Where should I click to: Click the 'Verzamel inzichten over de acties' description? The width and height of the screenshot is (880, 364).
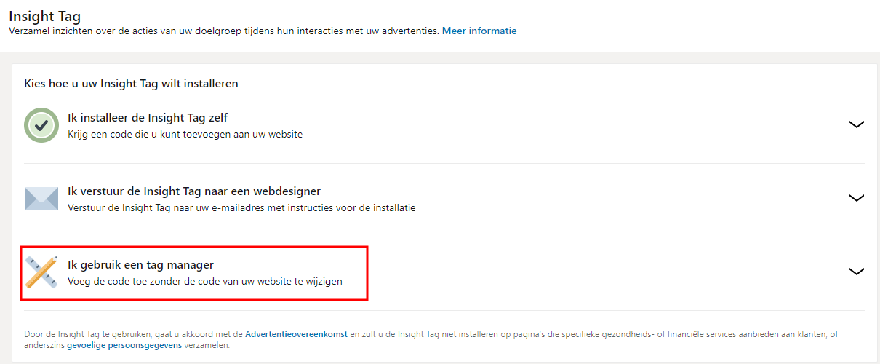pyautogui.click(x=224, y=31)
